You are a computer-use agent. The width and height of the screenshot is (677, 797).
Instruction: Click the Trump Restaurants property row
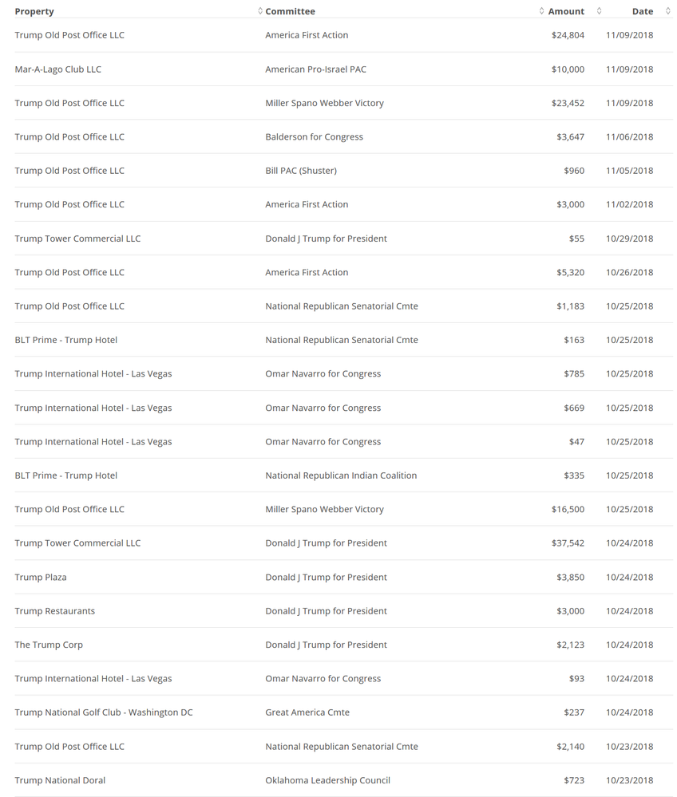[x=344, y=611]
